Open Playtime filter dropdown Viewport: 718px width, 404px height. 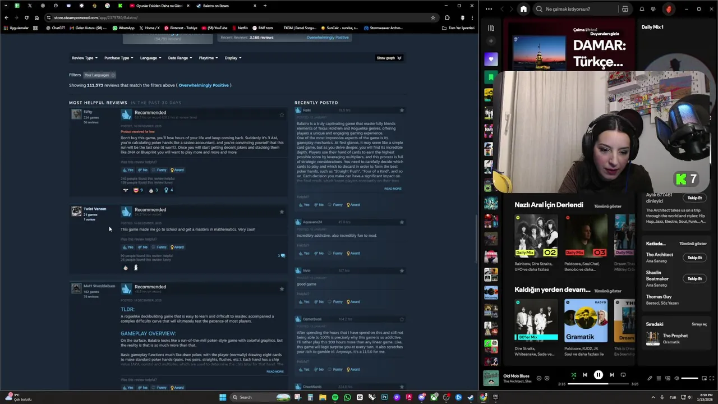(208, 58)
